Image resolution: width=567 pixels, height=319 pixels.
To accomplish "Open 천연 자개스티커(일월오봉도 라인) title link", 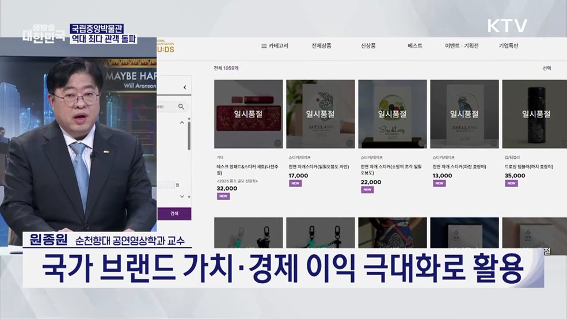I will [318, 167].
